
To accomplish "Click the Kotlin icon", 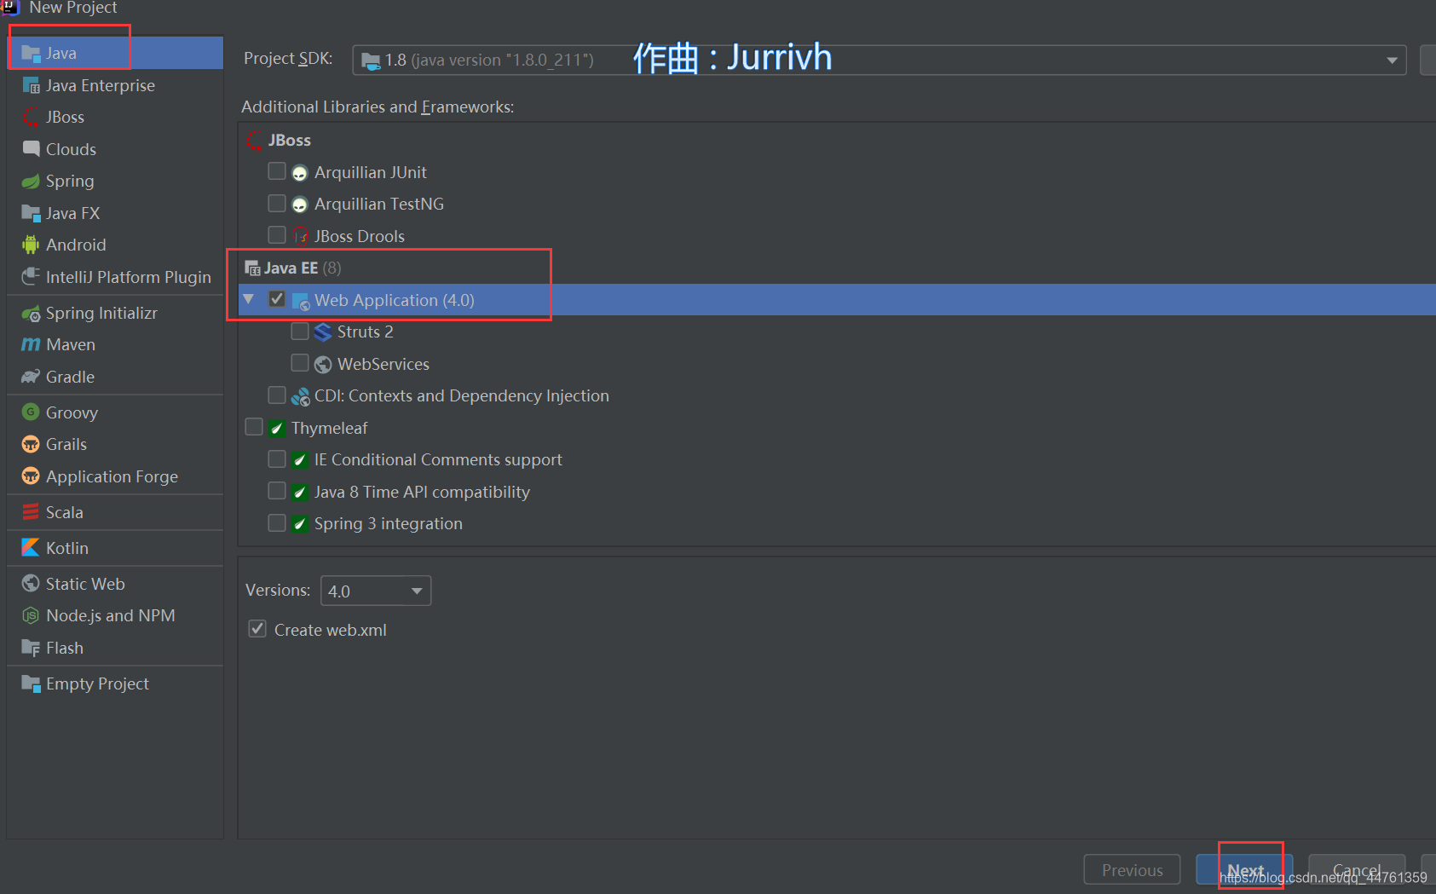I will coord(31,548).
